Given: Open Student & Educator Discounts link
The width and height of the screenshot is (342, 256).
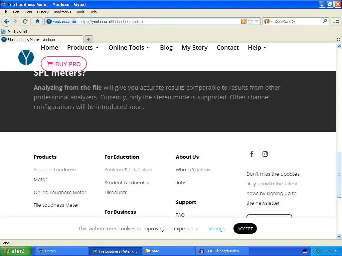Looking at the screenshot, I should click(x=127, y=187).
